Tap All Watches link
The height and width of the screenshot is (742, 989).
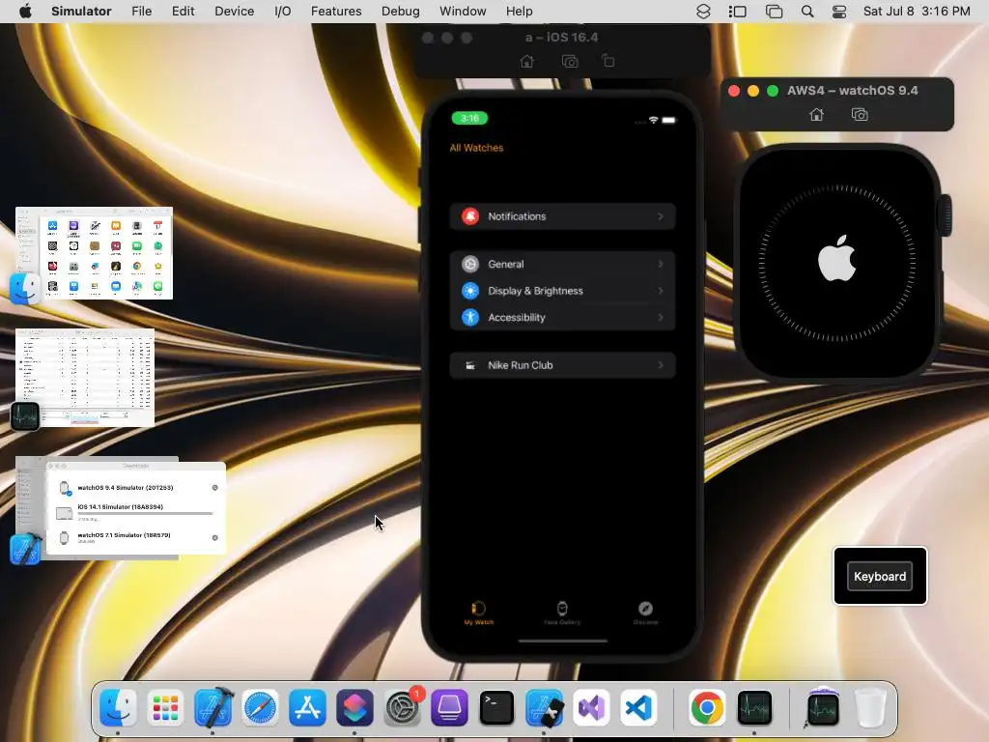pyautogui.click(x=476, y=148)
